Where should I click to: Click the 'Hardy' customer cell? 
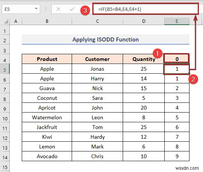(x=97, y=137)
